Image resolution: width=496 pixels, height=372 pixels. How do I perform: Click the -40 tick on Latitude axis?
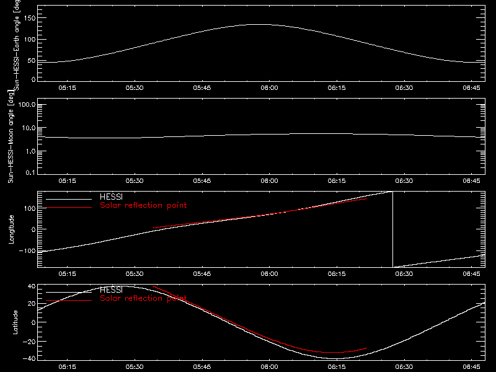[x=30, y=359]
